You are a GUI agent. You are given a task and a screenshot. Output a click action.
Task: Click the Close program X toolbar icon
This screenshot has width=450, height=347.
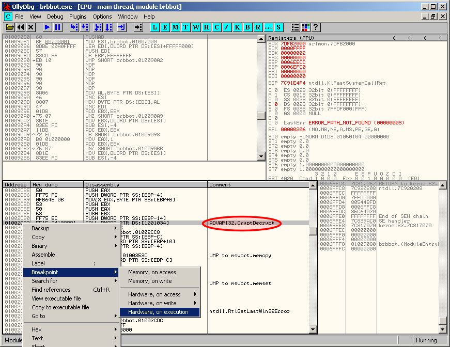(x=31, y=27)
